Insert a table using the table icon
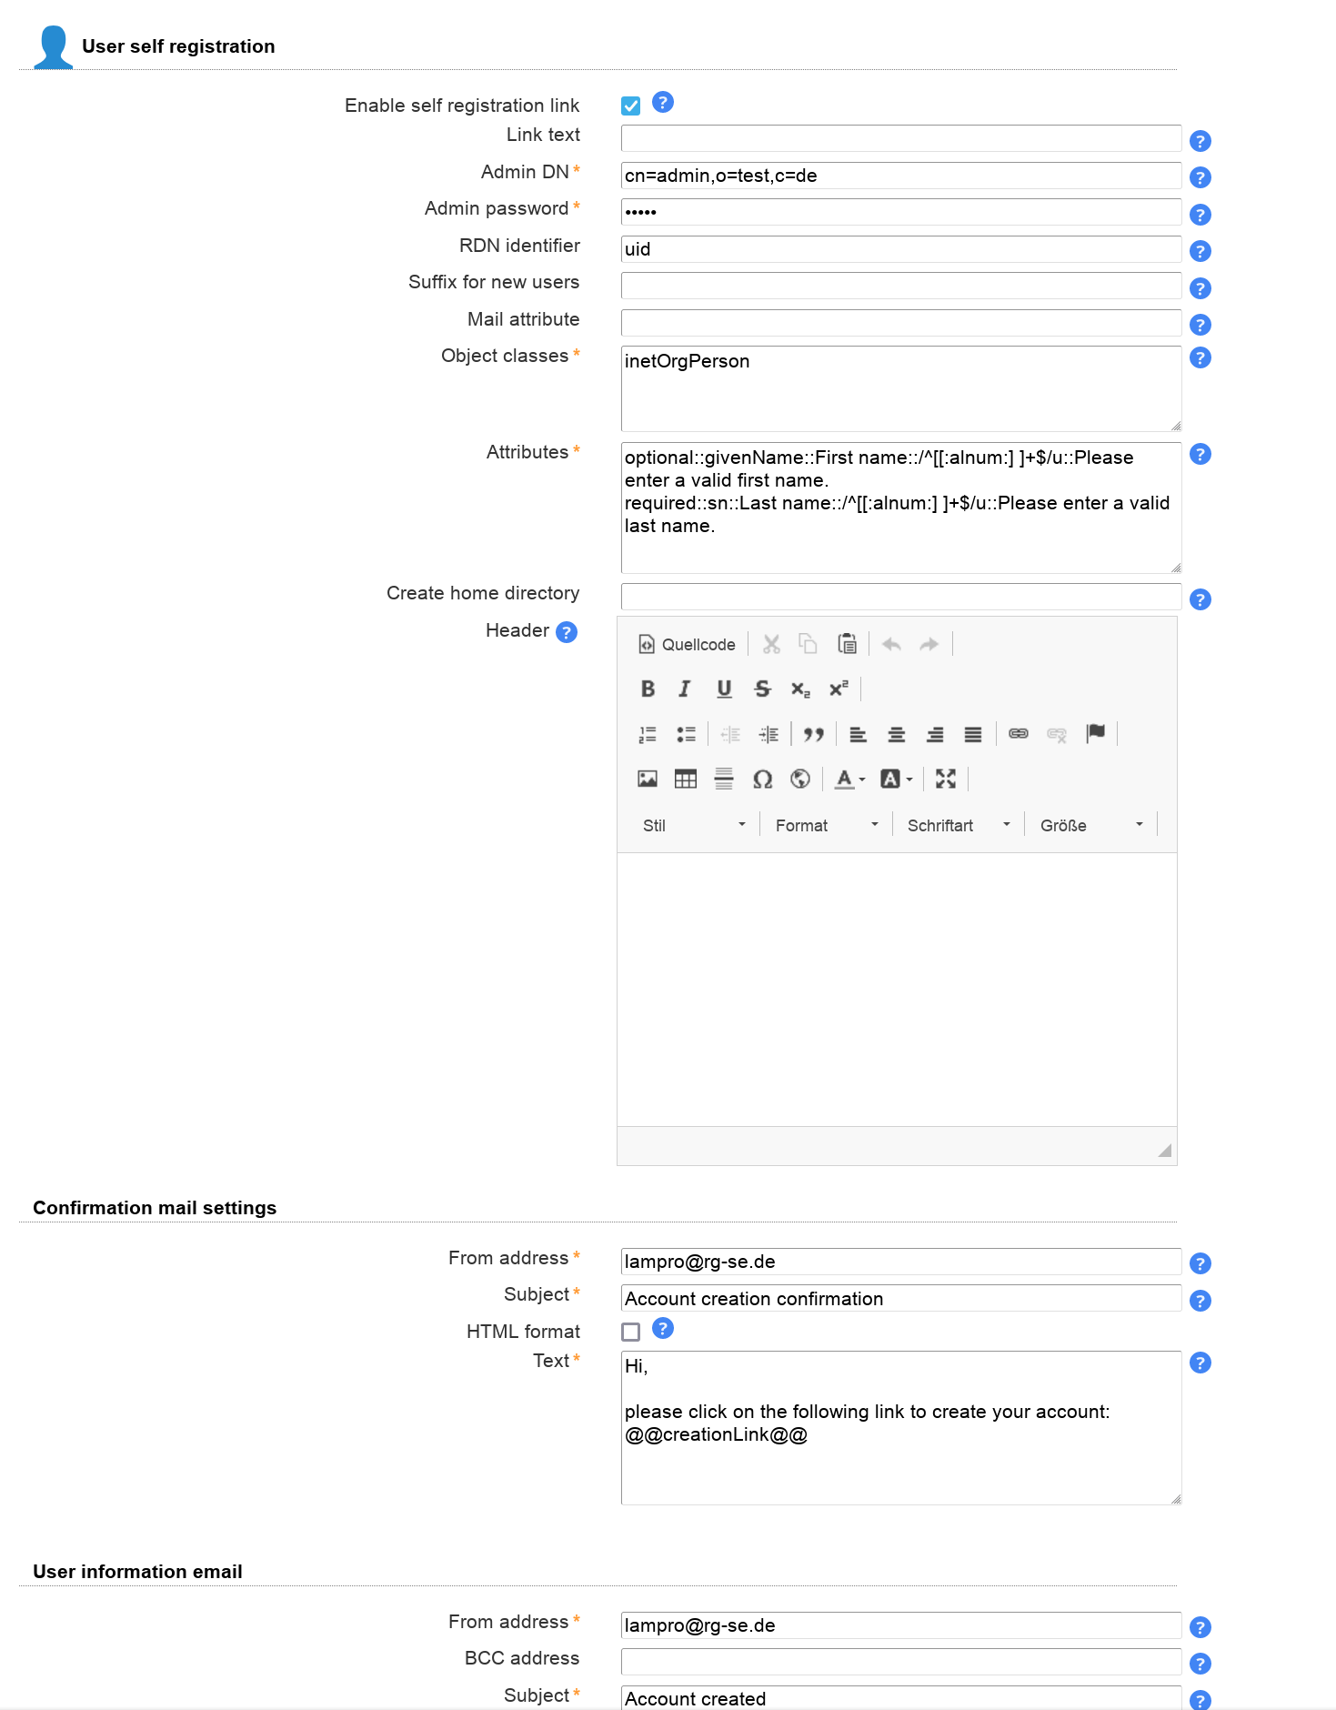The width and height of the screenshot is (1336, 1710). [x=686, y=780]
